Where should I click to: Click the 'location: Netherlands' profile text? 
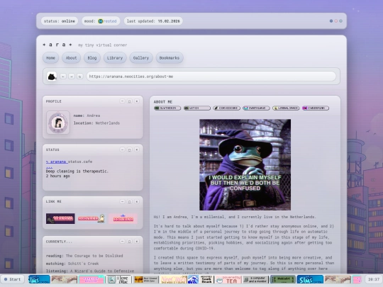[96, 123]
